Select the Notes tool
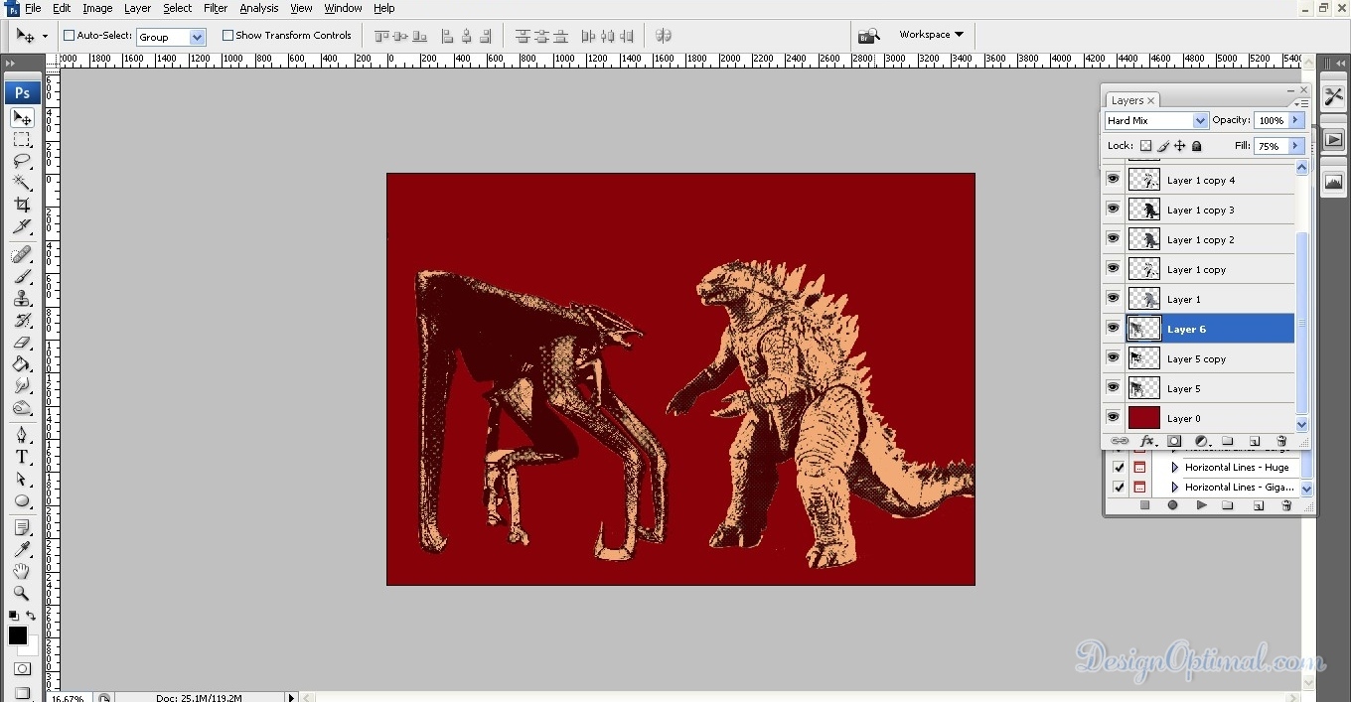The width and height of the screenshot is (1351, 702). pyautogui.click(x=22, y=527)
